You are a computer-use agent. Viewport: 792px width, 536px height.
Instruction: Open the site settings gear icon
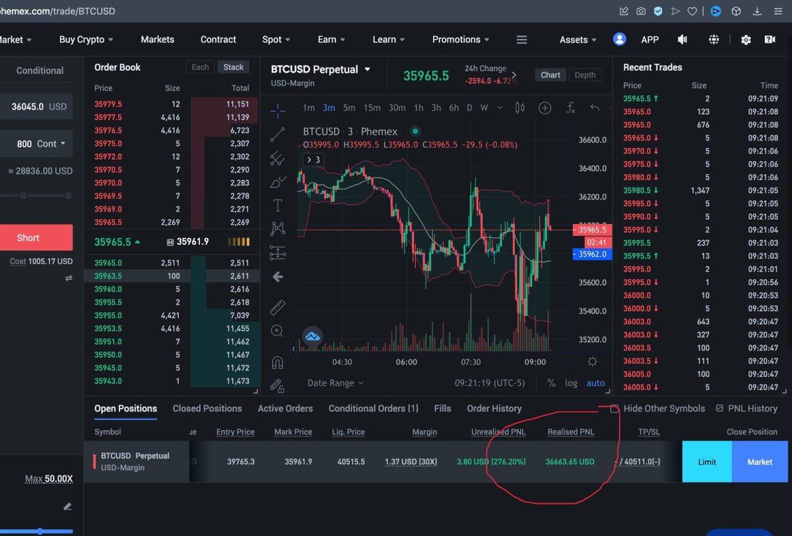(746, 40)
